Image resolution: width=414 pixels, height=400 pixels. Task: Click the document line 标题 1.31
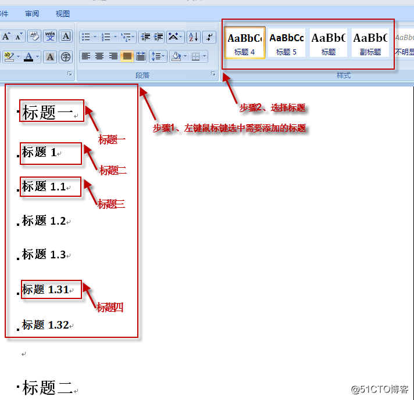(x=45, y=290)
